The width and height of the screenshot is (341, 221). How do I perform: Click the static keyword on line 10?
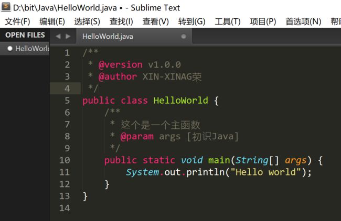pyautogui.click(x=159, y=160)
